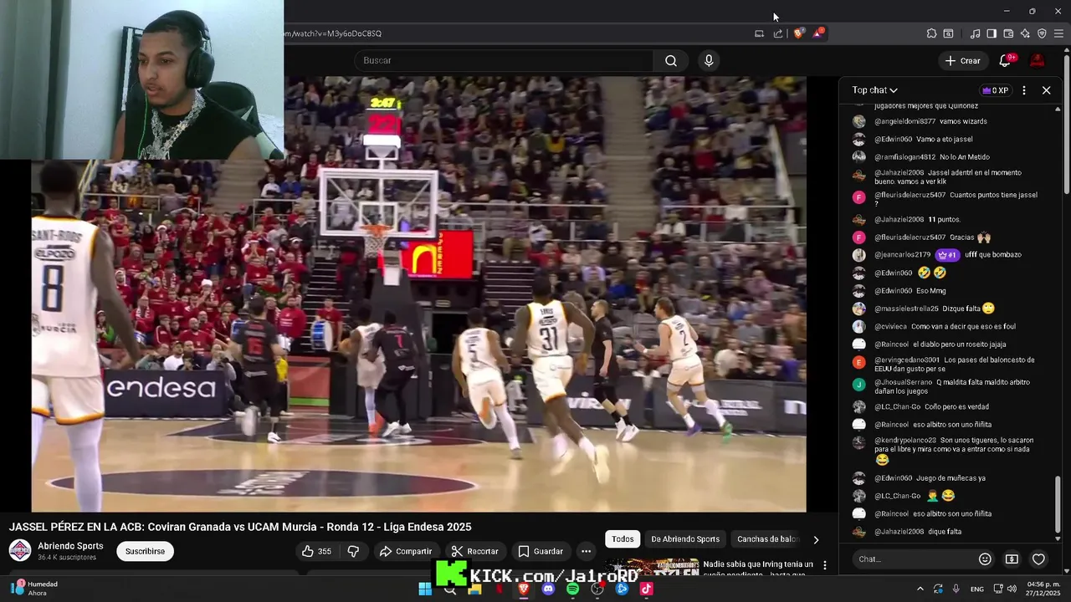This screenshot has width=1071, height=602.
Task: Click in the Buscar search field
Action: click(x=504, y=60)
